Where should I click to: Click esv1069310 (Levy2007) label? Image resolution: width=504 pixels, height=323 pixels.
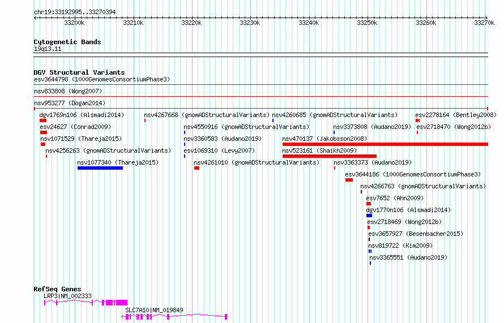click(x=219, y=150)
